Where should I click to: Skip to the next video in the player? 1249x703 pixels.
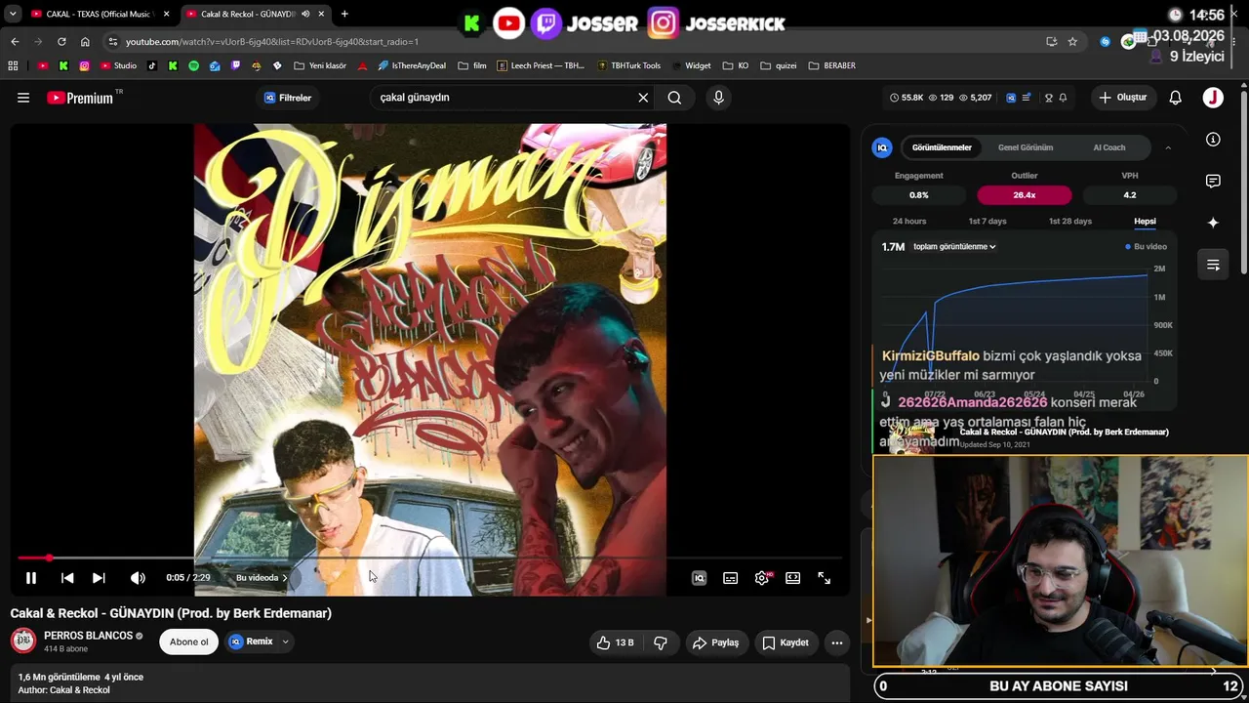[x=99, y=578]
